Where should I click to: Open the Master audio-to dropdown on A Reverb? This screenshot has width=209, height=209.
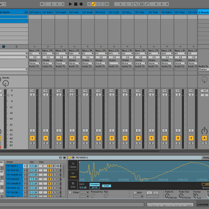203,69
